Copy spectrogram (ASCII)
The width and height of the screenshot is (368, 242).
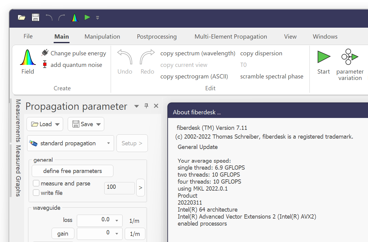(x=194, y=76)
